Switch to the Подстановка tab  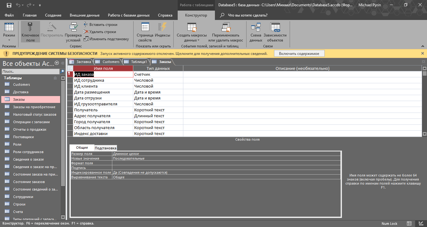105,148
